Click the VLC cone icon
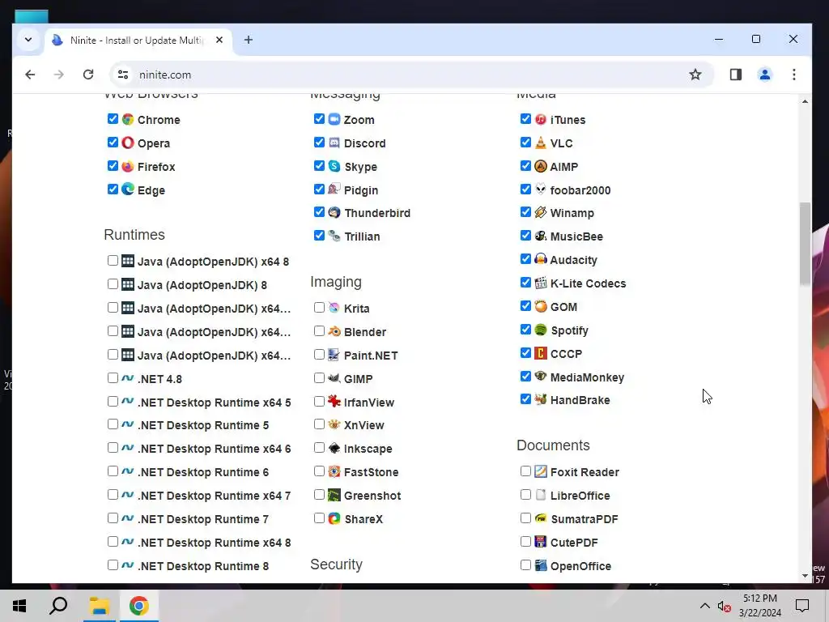The height and width of the screenshot is (622, 829). 540,143
